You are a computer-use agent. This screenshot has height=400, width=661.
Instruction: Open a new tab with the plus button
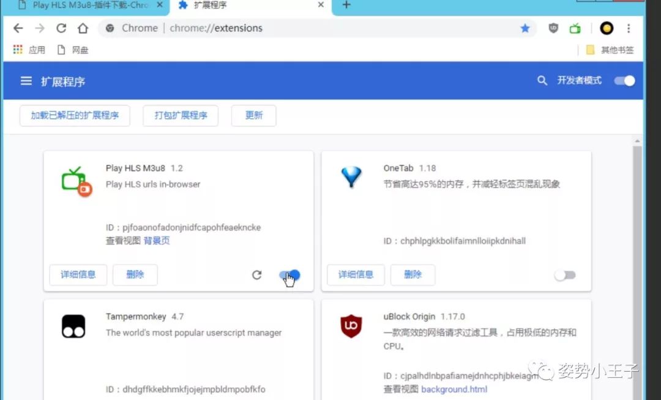346,5
